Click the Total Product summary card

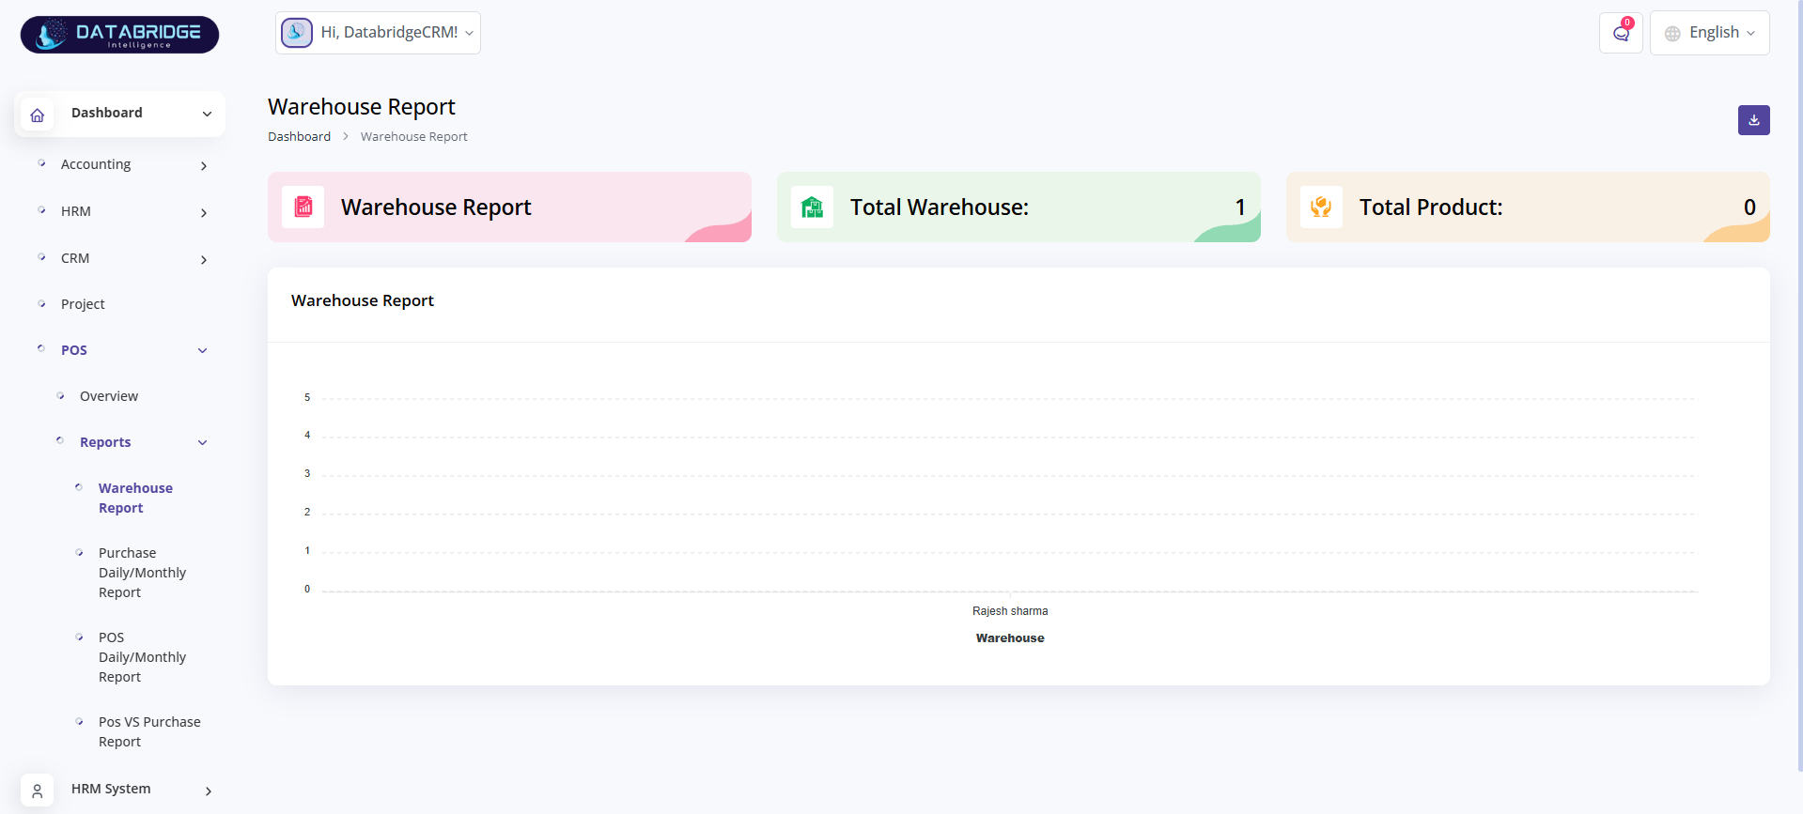click(1528, 207)
